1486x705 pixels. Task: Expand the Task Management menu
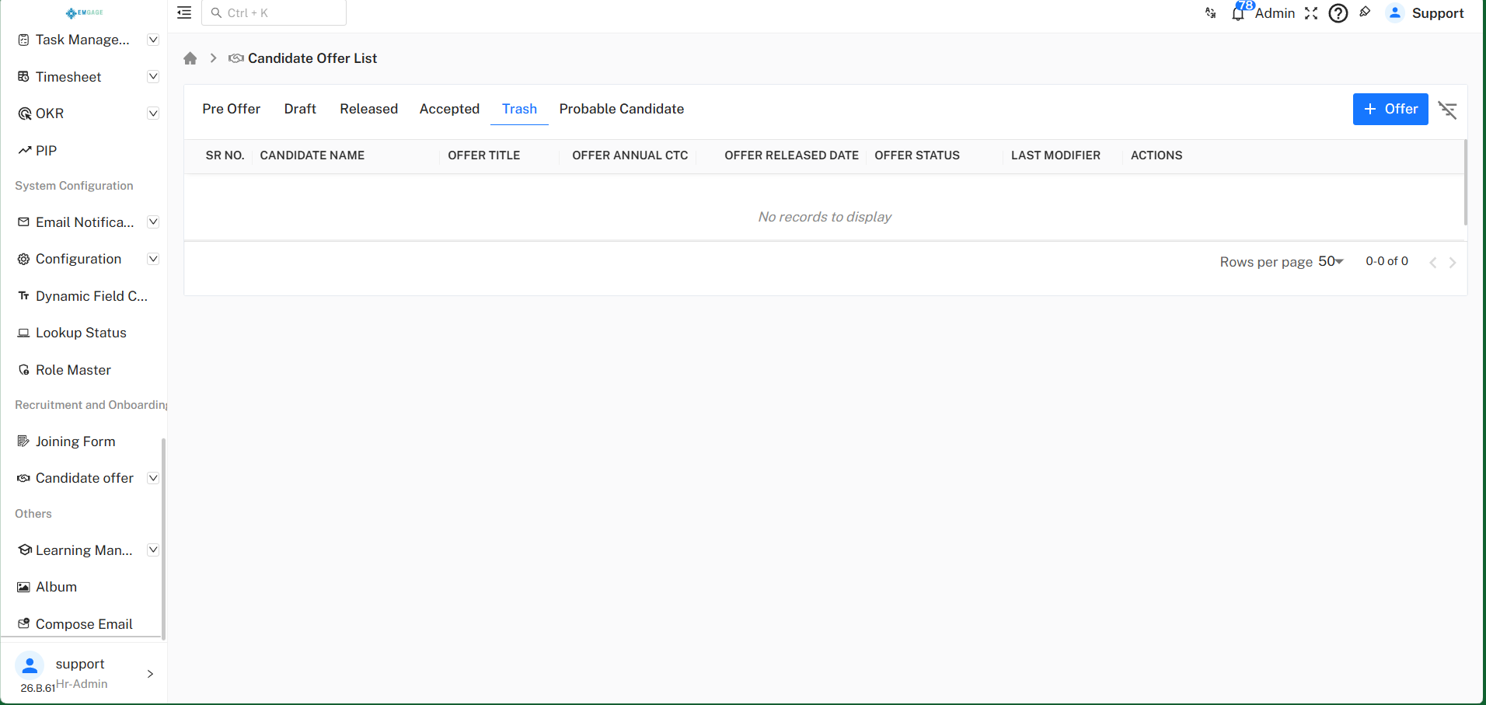153,40
